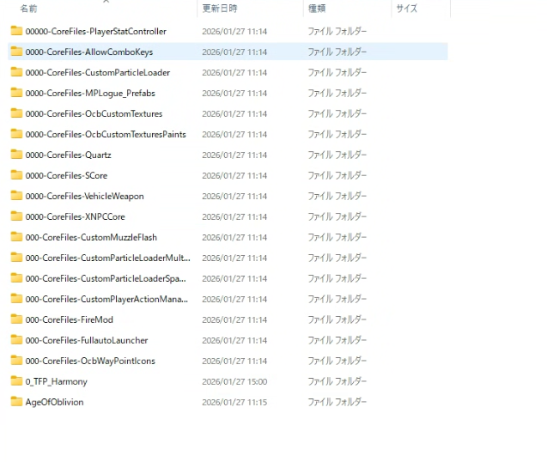Sort by 更新日時 column header
The width and height of the screenshot is (547, 462).
[x=220, y=9]
